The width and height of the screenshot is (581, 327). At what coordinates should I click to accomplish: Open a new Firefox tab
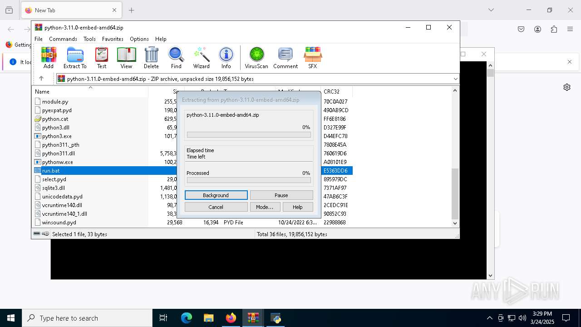[x=132, y=10]
